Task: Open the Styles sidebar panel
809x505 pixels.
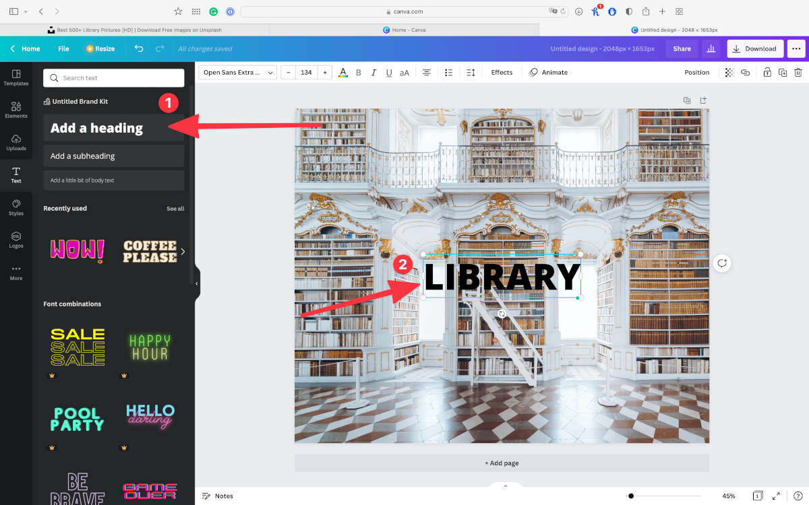Action: tap(16, 207)
